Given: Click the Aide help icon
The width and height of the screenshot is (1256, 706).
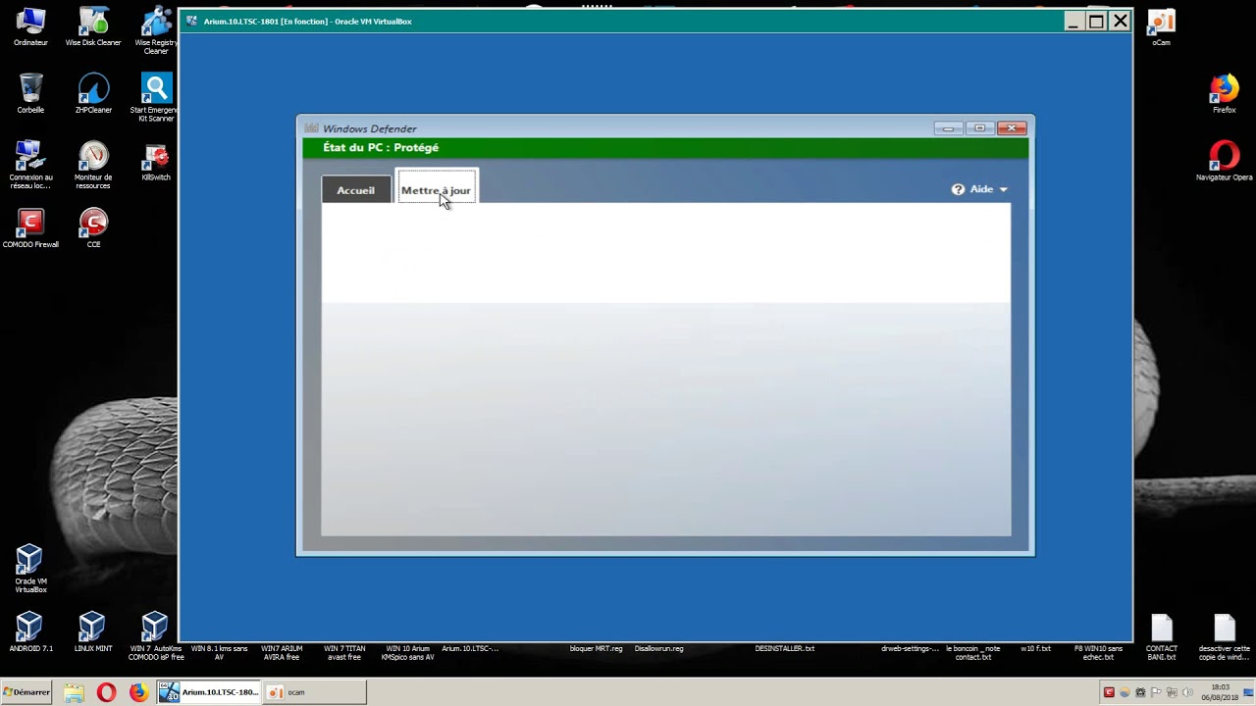Looking at the screenshot, I should point(958,189).
